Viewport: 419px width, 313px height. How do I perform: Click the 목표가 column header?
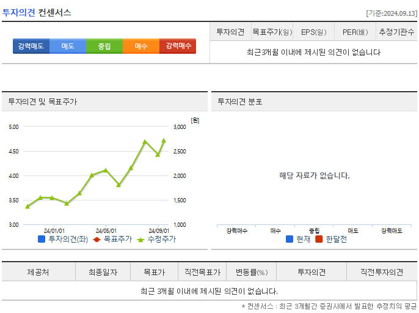tap(155, 272)
